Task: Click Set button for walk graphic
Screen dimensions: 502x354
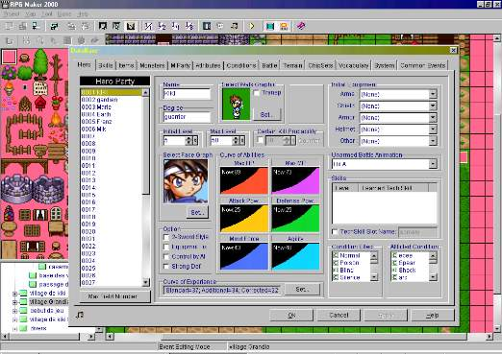Action: pyautogui.click(x=266, y=114)
